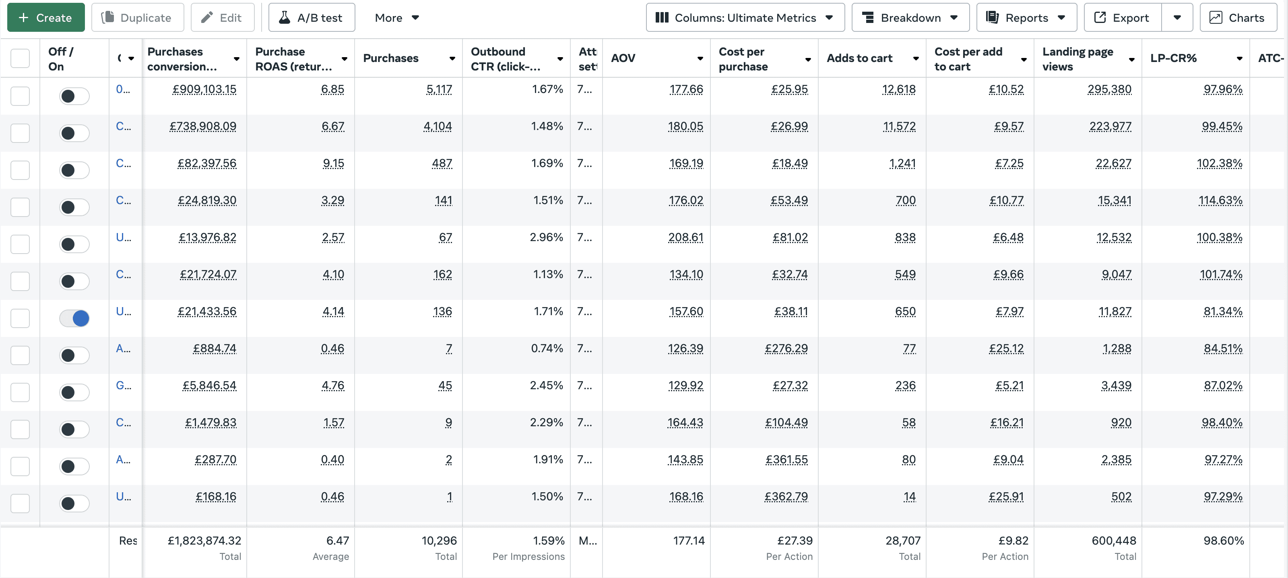1288x578 pixels.
Task: Click purchases count 5,117
Action: (x=439, y=90)
